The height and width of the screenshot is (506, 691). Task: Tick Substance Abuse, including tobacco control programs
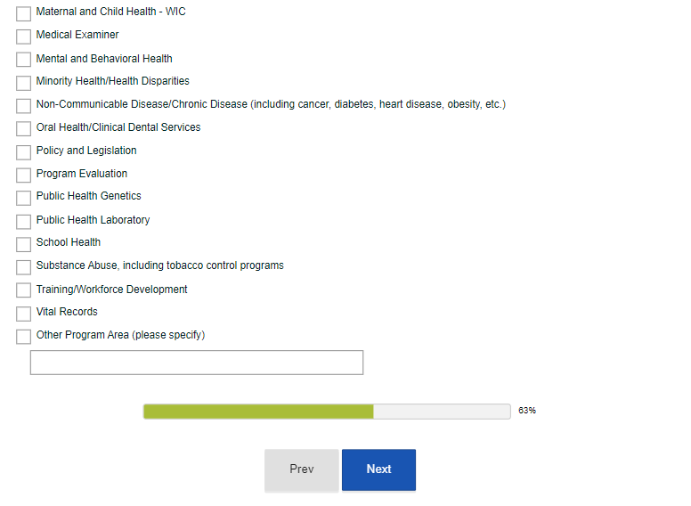[x=23, y=267]
